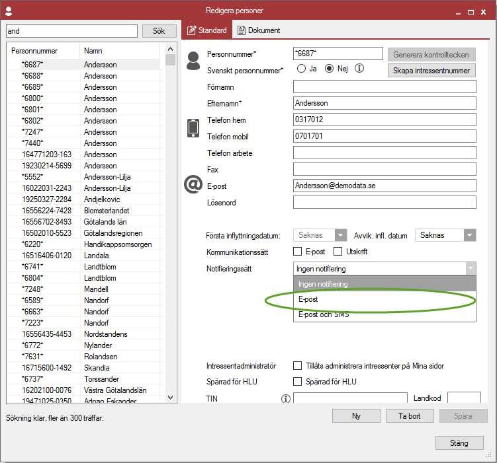The width and height of the screenshot is (497, 463).
Task: Click Skapa intressentnummer button
Action: click(431, 70)
